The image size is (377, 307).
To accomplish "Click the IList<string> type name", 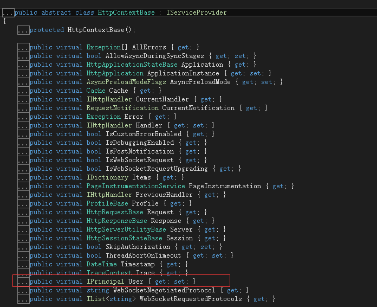I will (x=111, y=298).
